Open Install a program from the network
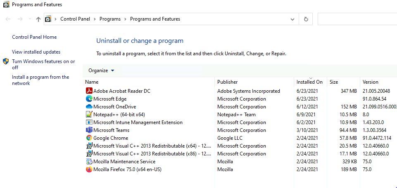397x188 pixels. coord(40,80)
